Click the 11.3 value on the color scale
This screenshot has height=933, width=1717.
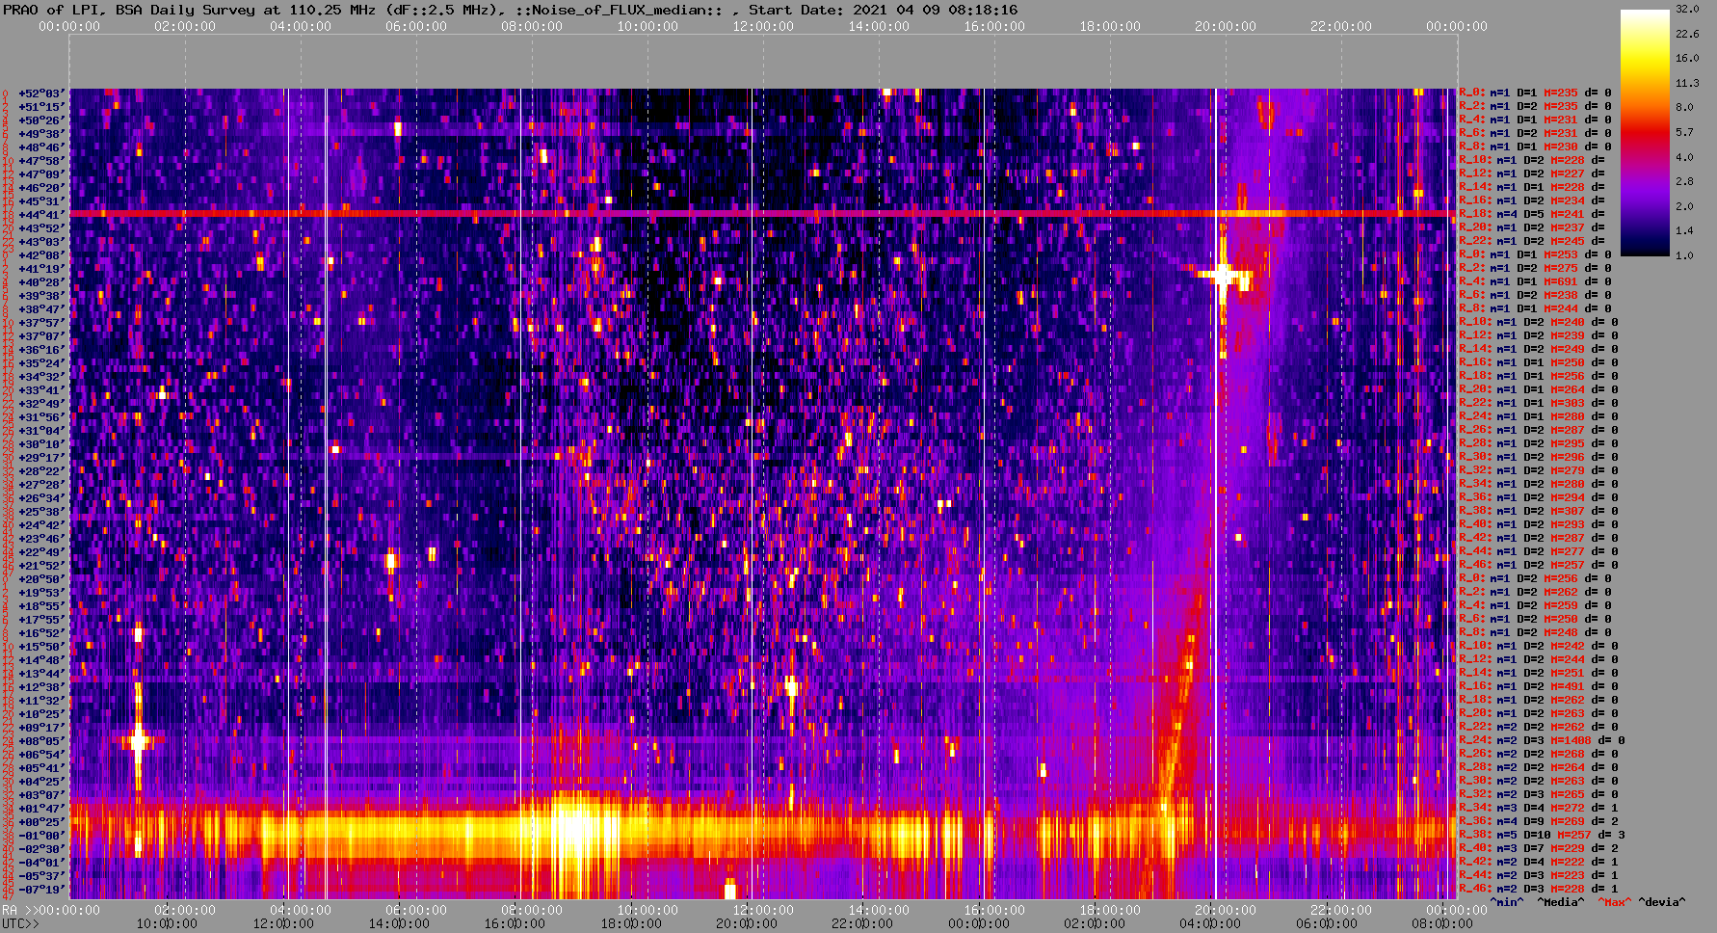click(x=1687, y=83)
